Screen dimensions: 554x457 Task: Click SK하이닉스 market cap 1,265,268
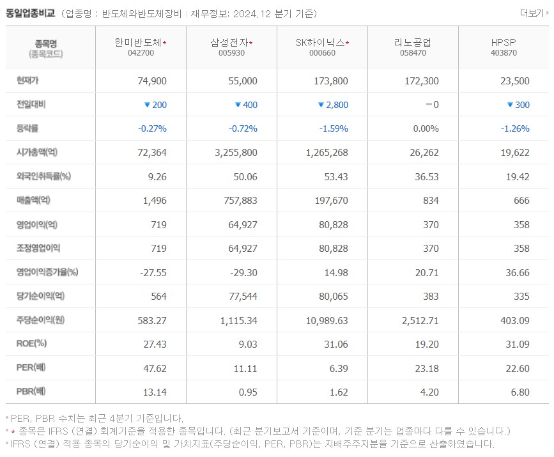(x=327, y=153)
